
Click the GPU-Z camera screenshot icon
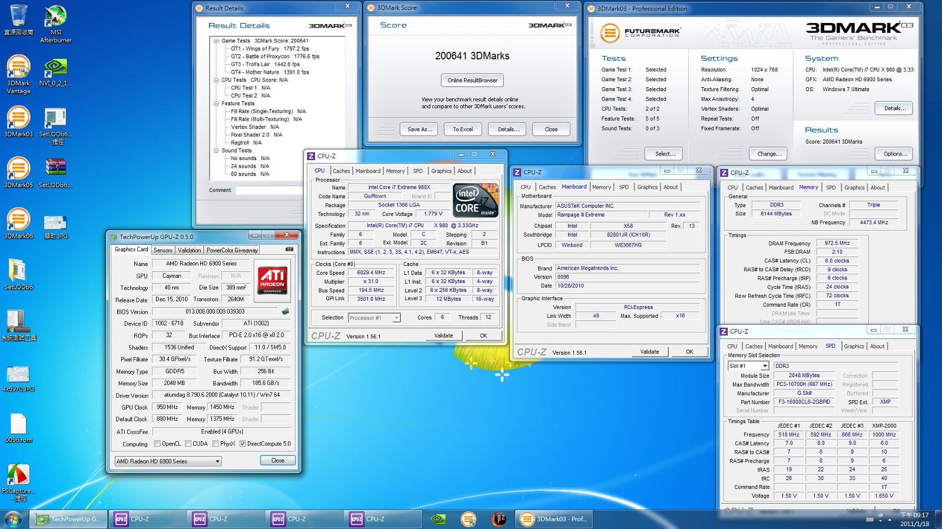tap(289, 249)
